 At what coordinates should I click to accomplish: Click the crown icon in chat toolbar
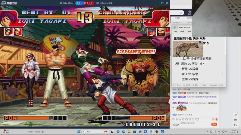[x=180, y=119]
